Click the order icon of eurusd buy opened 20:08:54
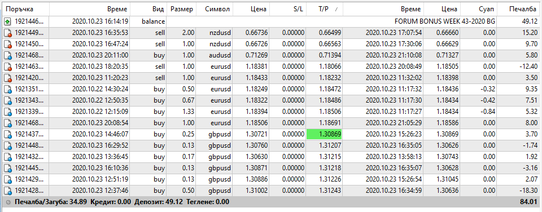Image resolution: width=542 pixels, height=212 pixels. [x=7, y=123]
